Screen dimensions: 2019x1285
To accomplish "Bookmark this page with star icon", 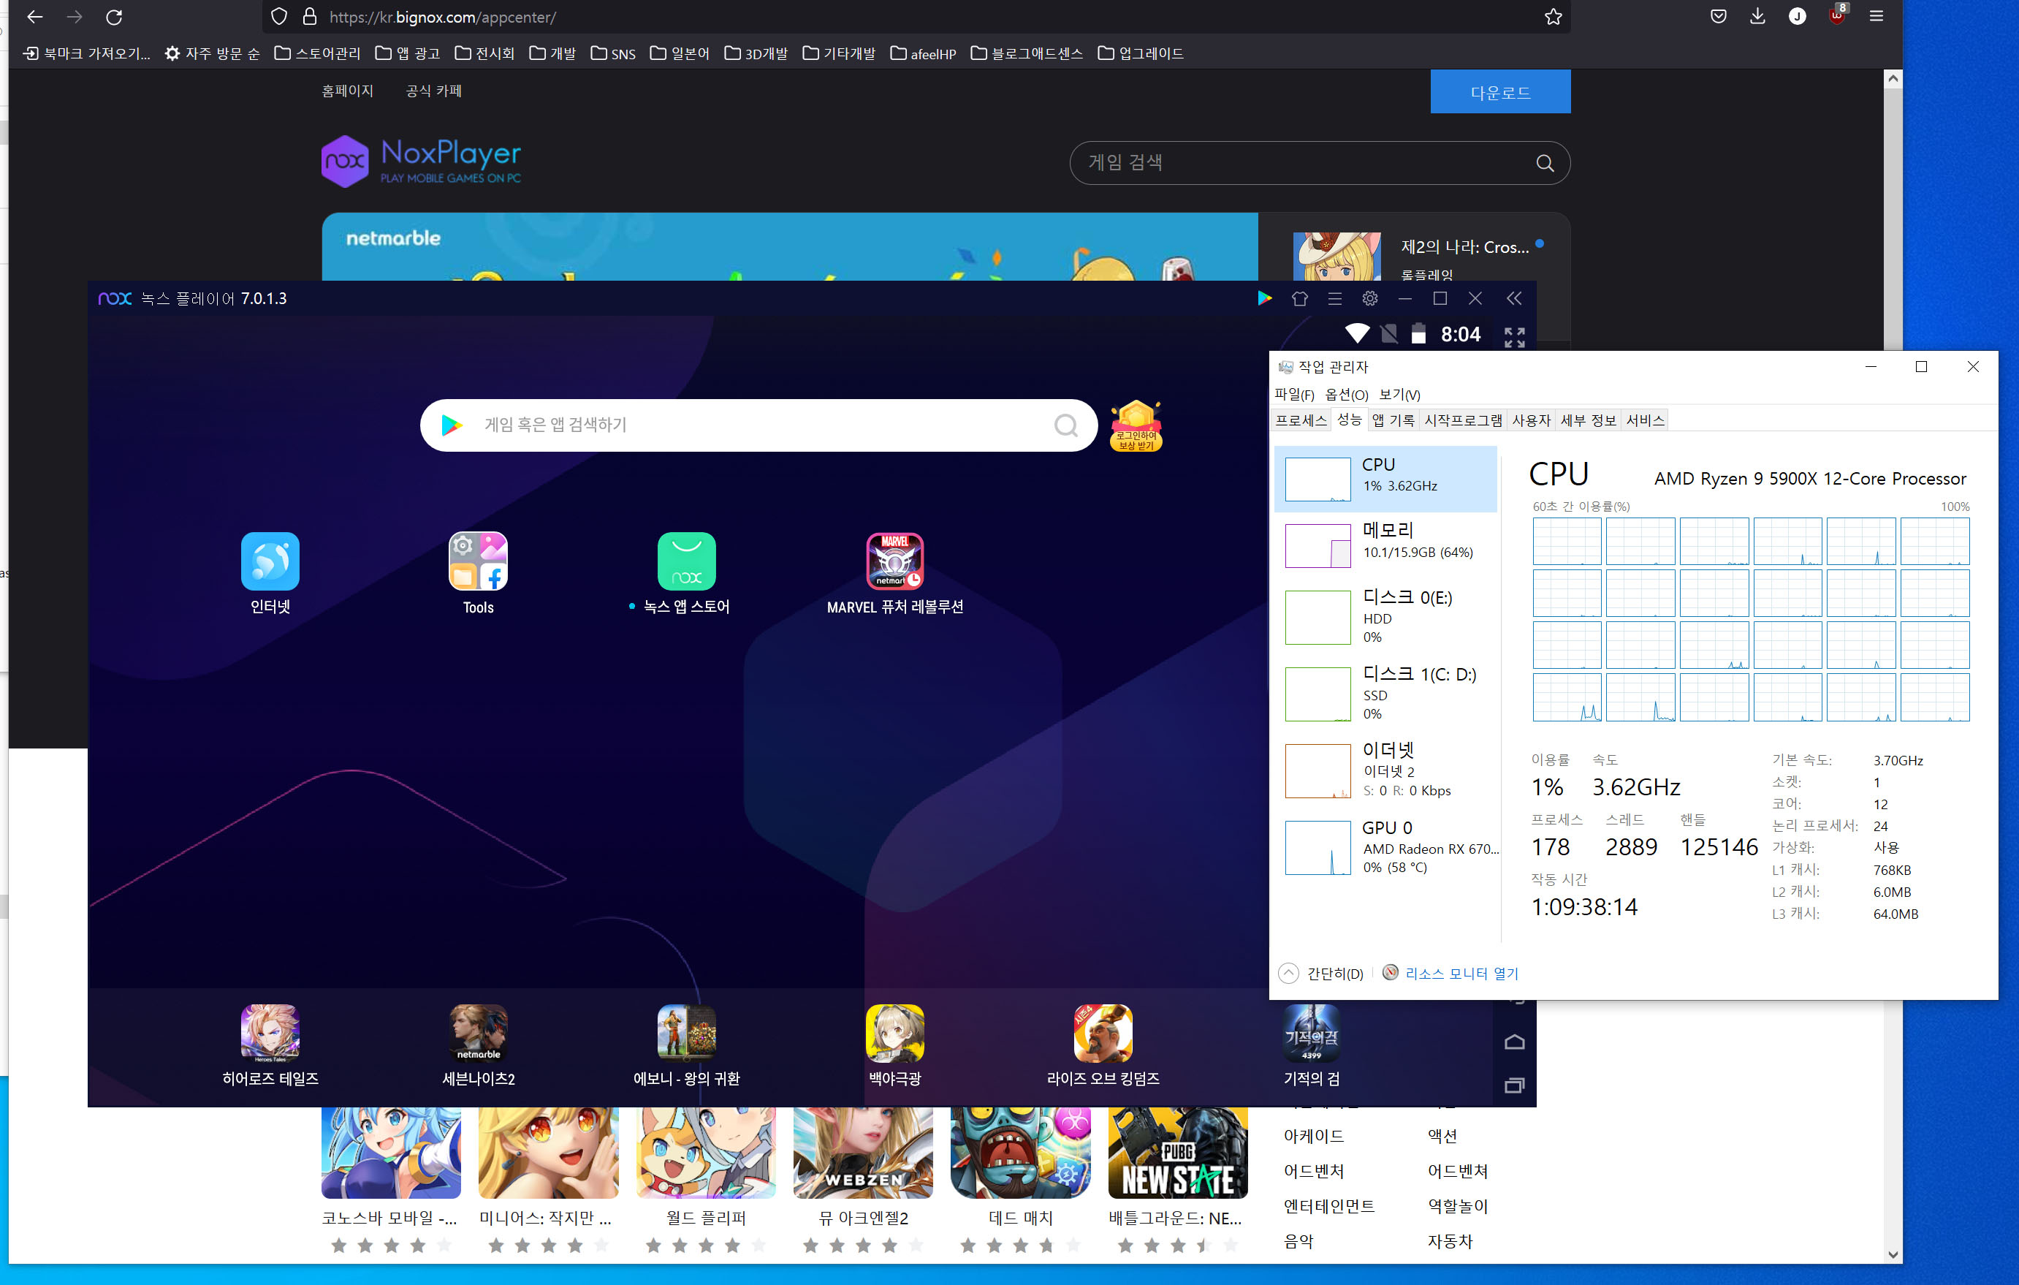I will click(x=1552, y=17).
